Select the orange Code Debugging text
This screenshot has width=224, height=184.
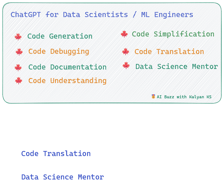click(x=59, y=51)
